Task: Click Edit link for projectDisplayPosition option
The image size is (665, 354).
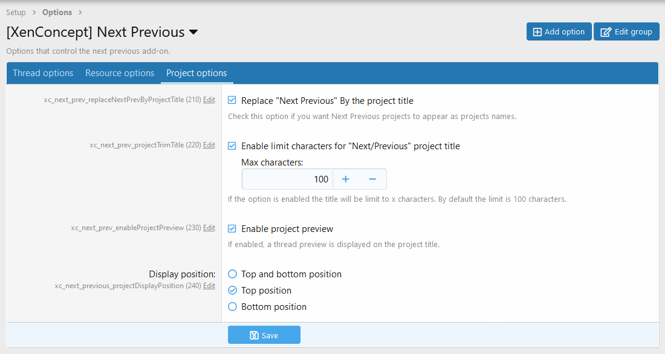Action: pyautogui.click(x=209, y=286)
